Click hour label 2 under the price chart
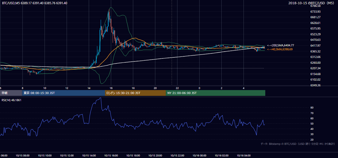Viewport: 338px width, 158px height. (222, 88)
